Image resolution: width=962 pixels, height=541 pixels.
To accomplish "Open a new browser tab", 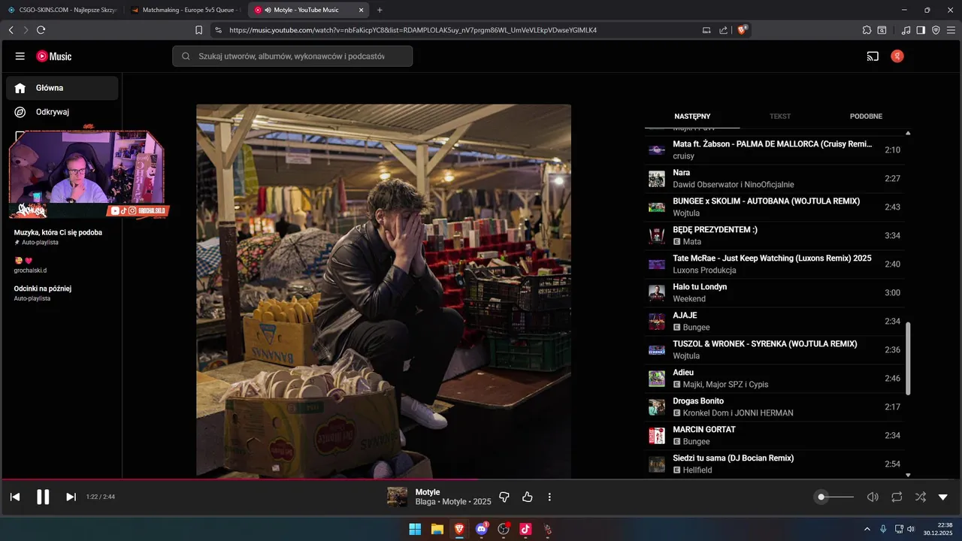I will (x=380, y=10).
